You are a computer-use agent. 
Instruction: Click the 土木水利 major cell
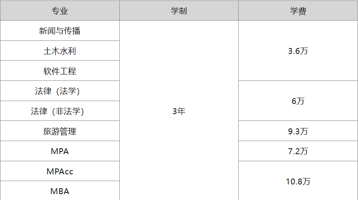[59, 51]
